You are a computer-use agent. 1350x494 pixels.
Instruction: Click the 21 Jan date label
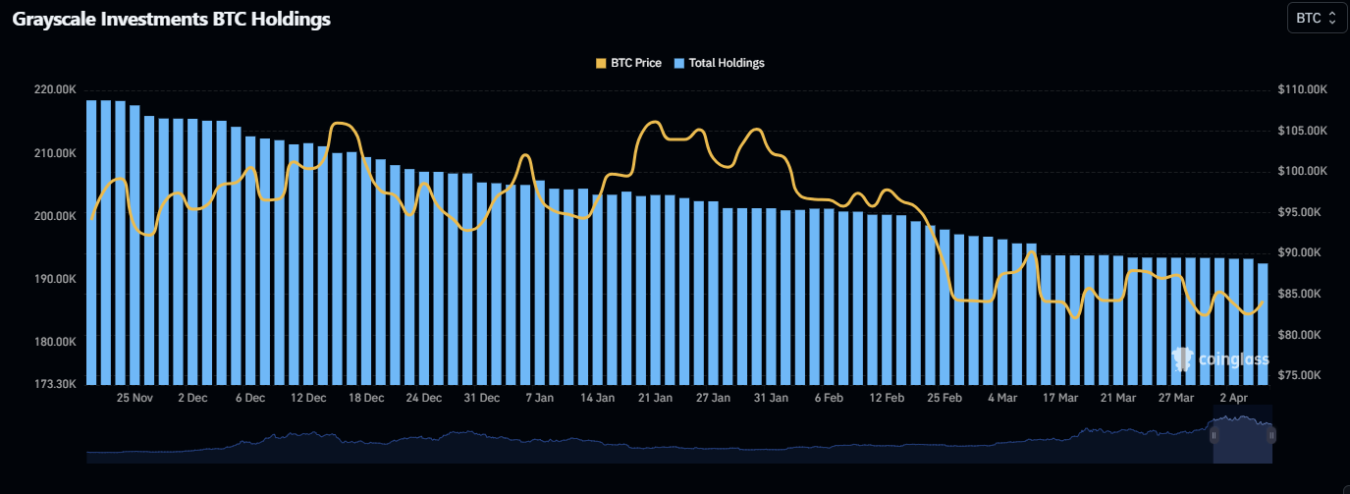point(655,398)
